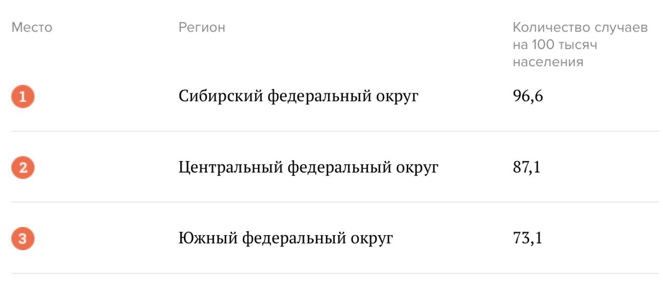Click the orange rank 1 badge
Image resolution: width=663 pixels, height=286 pixels.
(23, 97)
